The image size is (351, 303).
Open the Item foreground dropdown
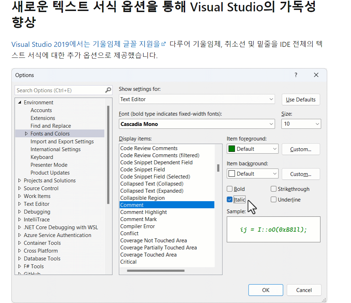[x=253, y=149]
